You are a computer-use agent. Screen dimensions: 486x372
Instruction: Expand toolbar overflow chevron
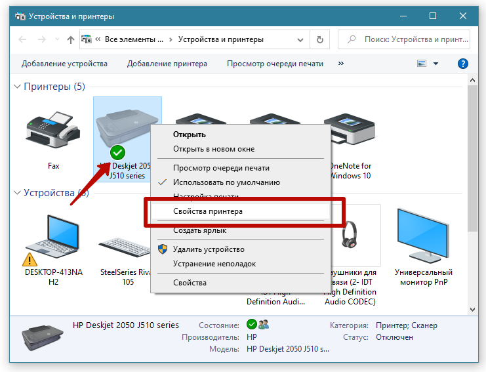(x=341, y=64)
